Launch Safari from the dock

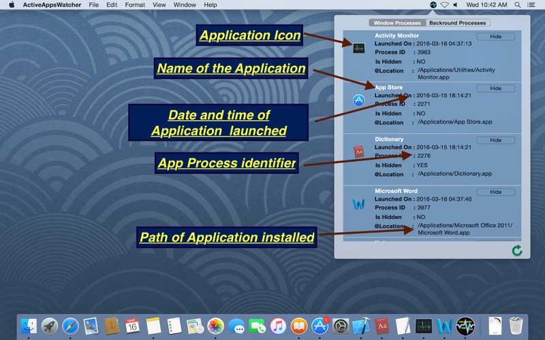[70, 326]
